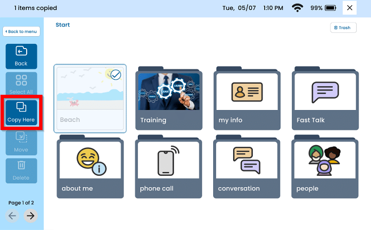Open the Trash button
The image size is (371, 230).
coord(343,28)
